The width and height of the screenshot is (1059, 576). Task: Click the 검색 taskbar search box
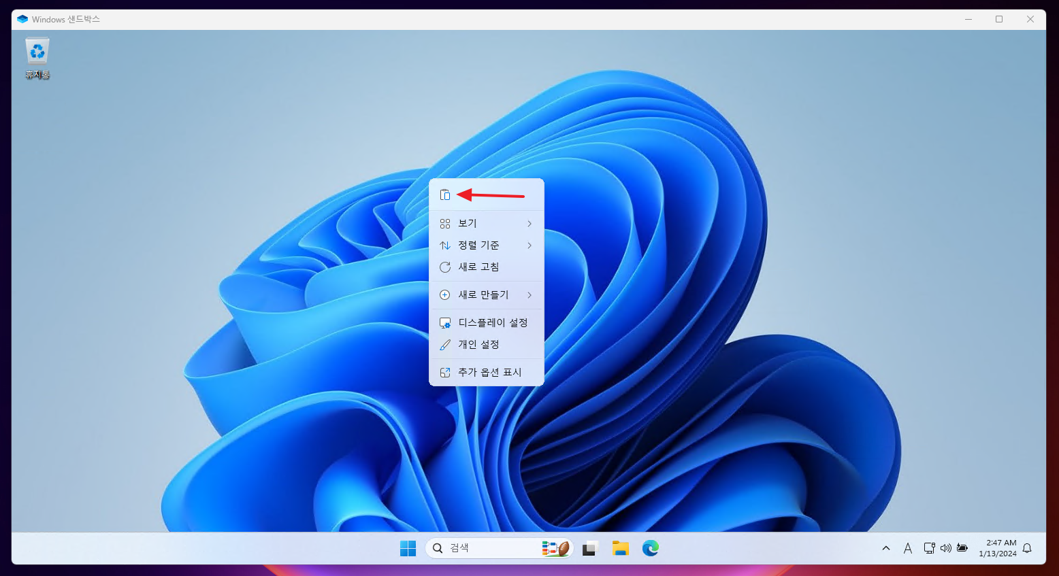[x=499, y=548]
